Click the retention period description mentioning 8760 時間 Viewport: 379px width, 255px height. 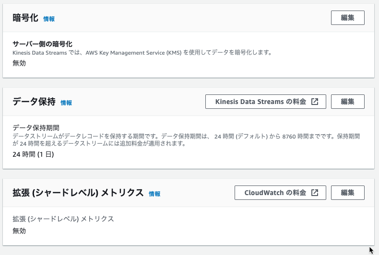pos(186,140)
